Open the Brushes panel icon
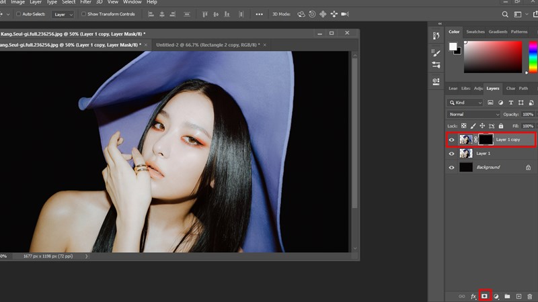The image size is (538, 302). click(x=436, y=53)
